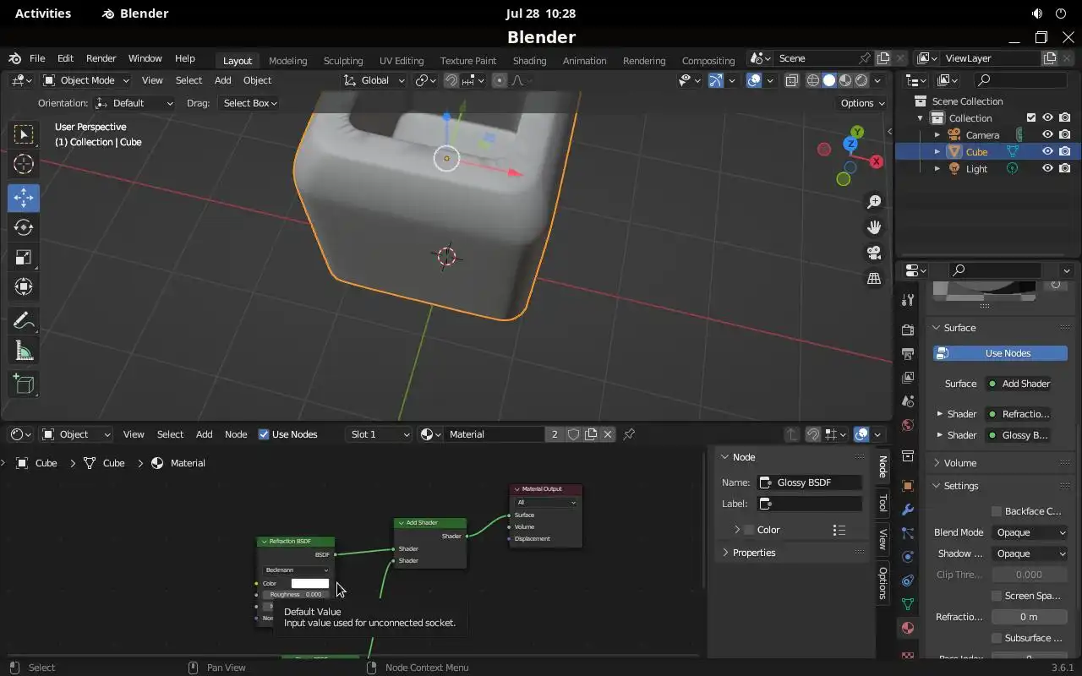Switch to the Modeling workspace tab
Image resolution: width=1082 pixels, height=676 pixels.
click(287, 61)
